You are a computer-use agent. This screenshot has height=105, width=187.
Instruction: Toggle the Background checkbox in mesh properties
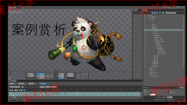[168, 92]
